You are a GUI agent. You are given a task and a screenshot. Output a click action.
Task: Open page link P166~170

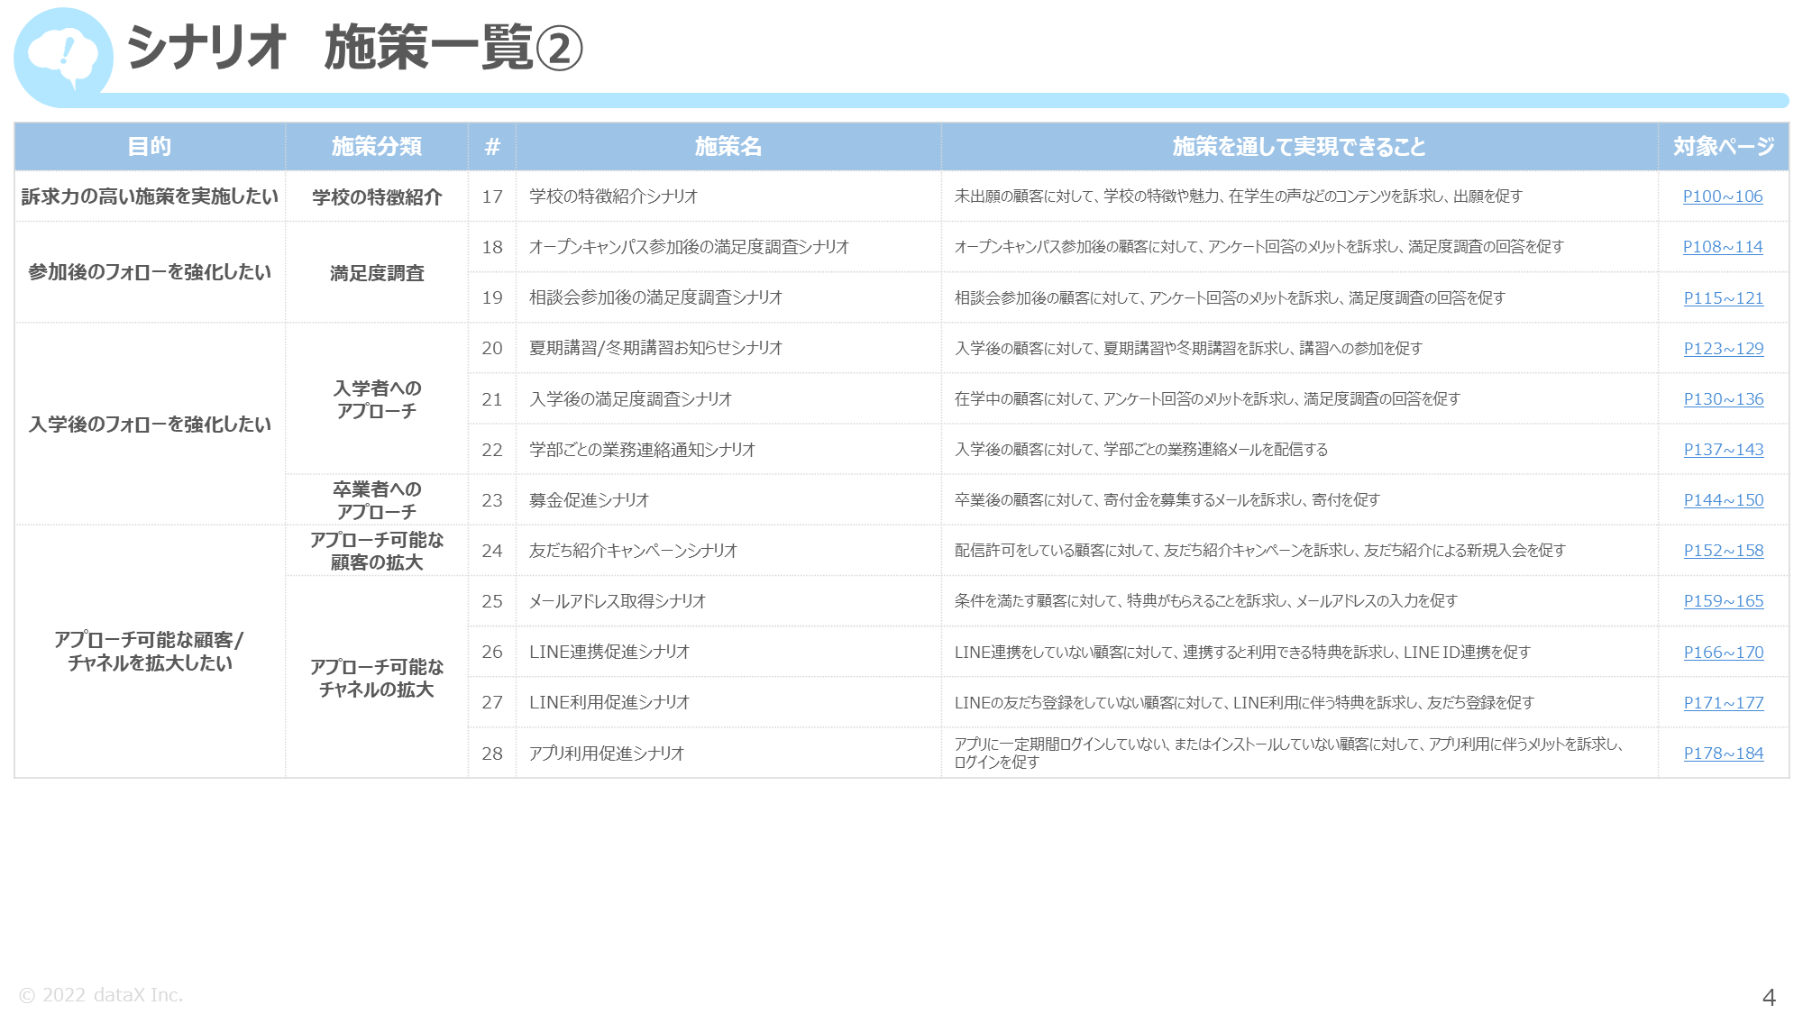point(1723,653)
